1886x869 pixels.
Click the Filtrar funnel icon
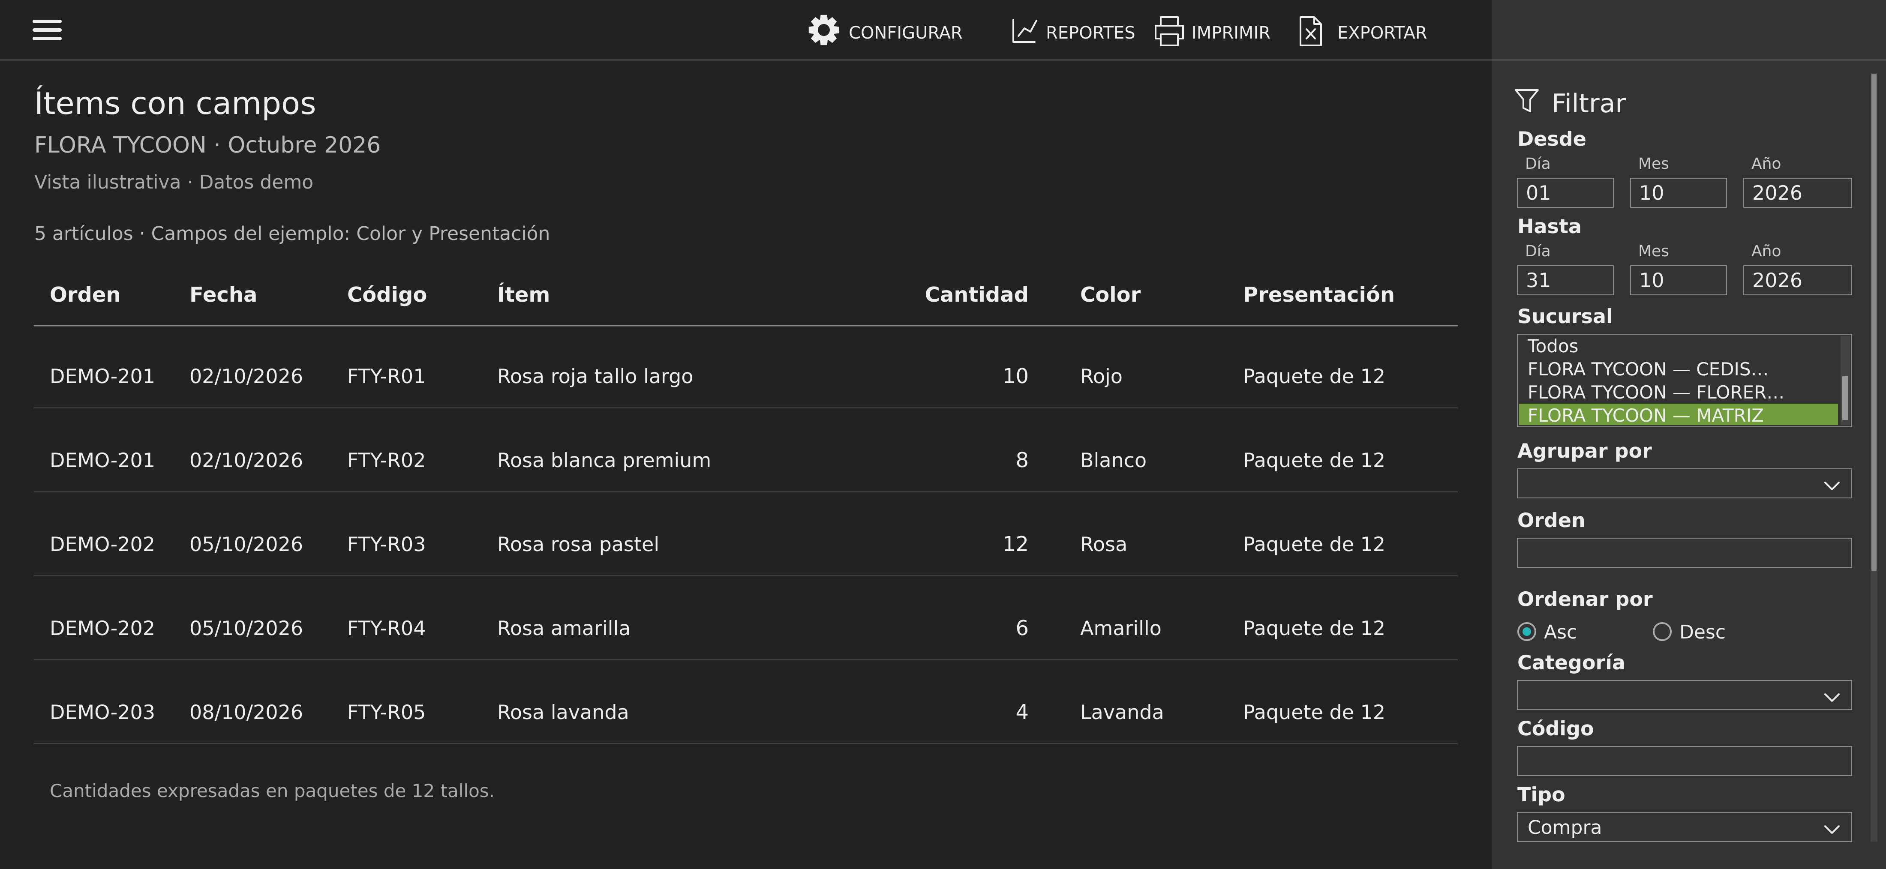pos(1527,101)
